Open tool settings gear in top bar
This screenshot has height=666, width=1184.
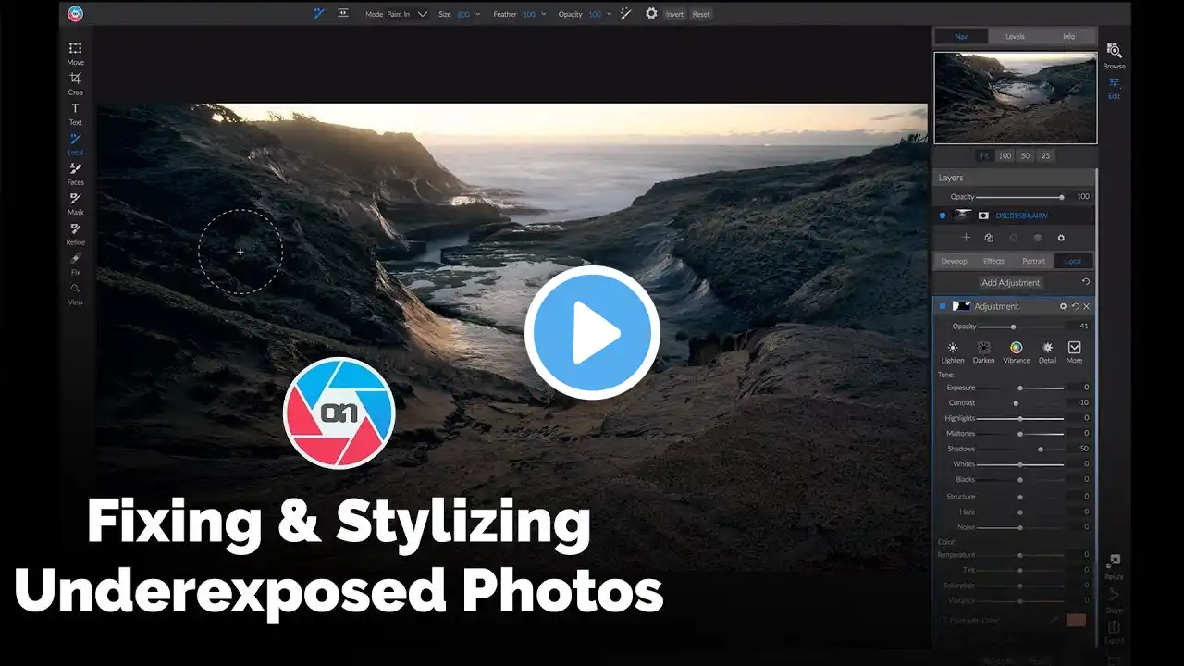[651, 14]
